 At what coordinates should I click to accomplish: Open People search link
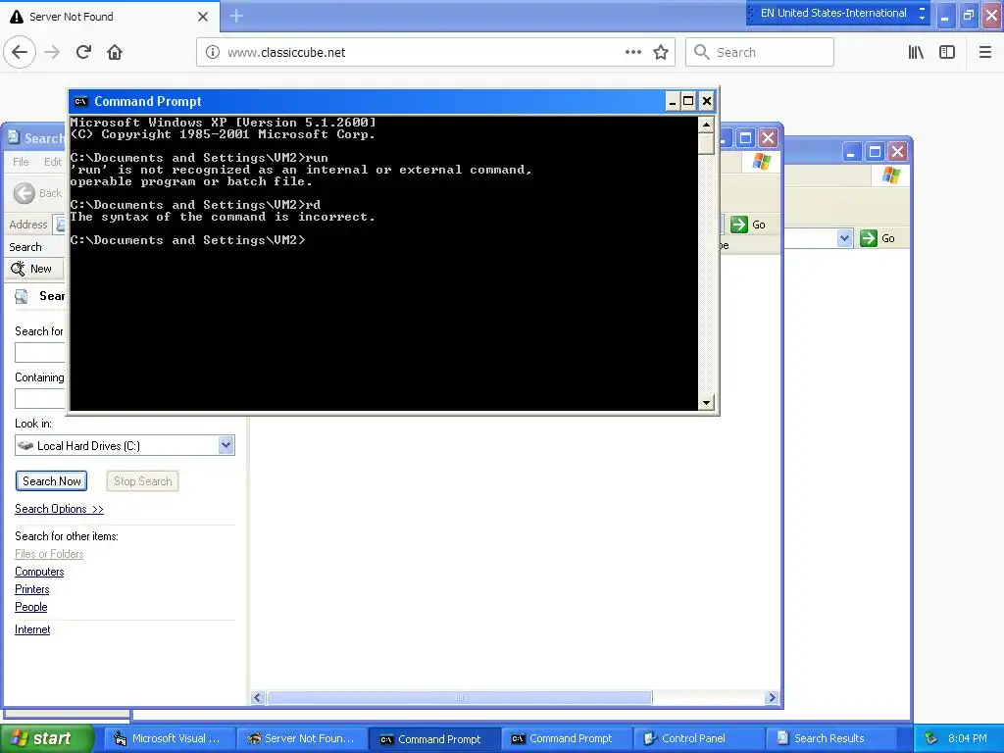click(30, 607)
